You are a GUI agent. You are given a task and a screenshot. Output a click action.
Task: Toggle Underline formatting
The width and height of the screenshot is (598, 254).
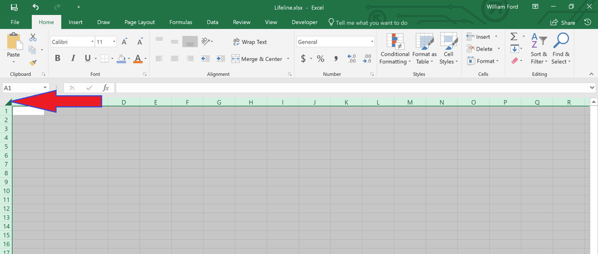tap(87, 58)
